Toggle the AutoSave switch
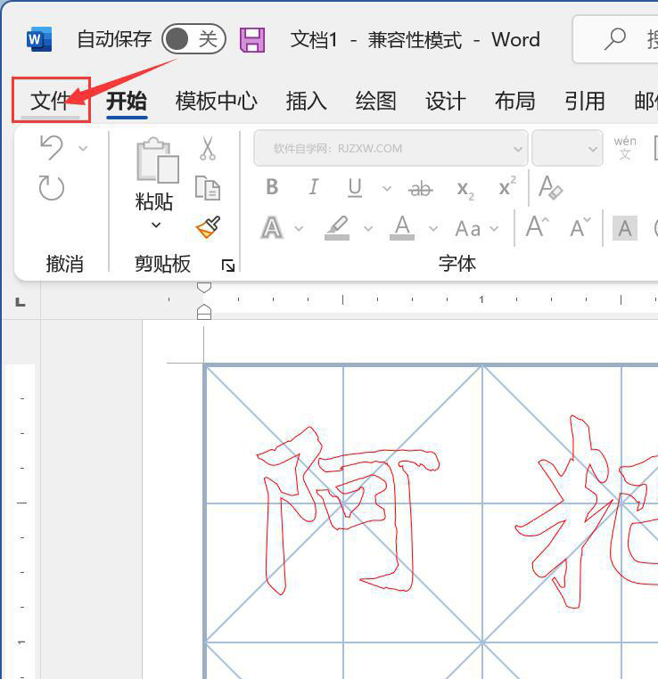This screenshot has height=679, width=658. [193, 39]
